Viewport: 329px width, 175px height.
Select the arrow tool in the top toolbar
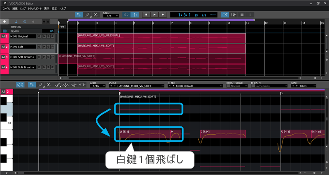[79, 15]
